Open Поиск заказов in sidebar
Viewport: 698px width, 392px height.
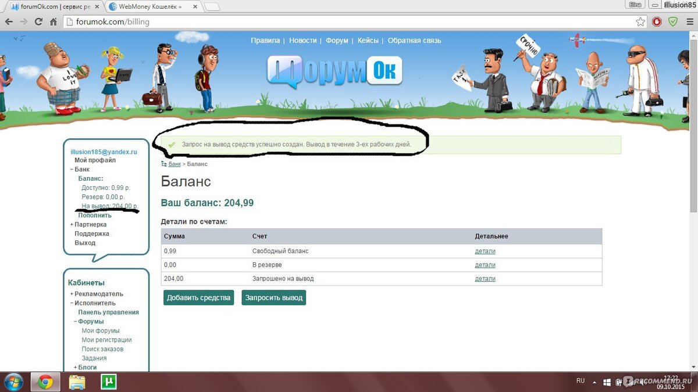(x=102, y=350)
